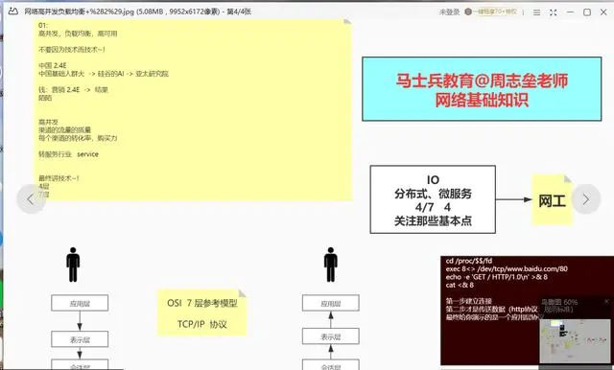
Task: Click the image viewer logo icon
Action: pyautogui.click(x=12, y=12)
